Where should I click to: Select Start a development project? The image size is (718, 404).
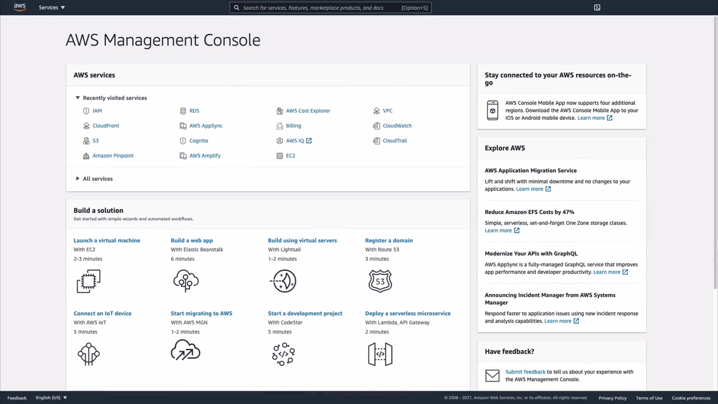pyautogui.click(x=305, y=314)
